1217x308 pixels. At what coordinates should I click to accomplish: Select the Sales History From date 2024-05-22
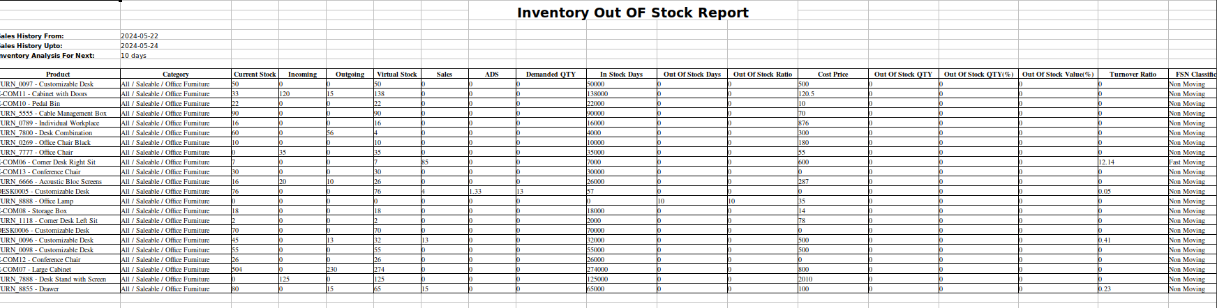(140, 36)
